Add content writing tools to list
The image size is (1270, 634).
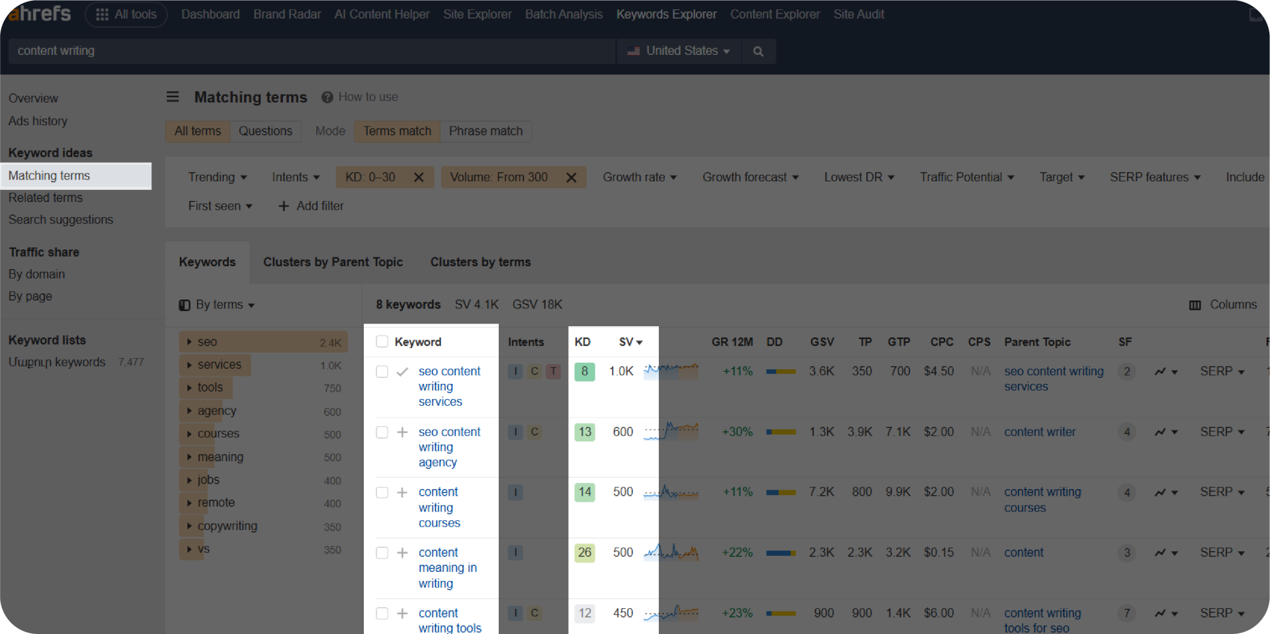coord(402,613)
